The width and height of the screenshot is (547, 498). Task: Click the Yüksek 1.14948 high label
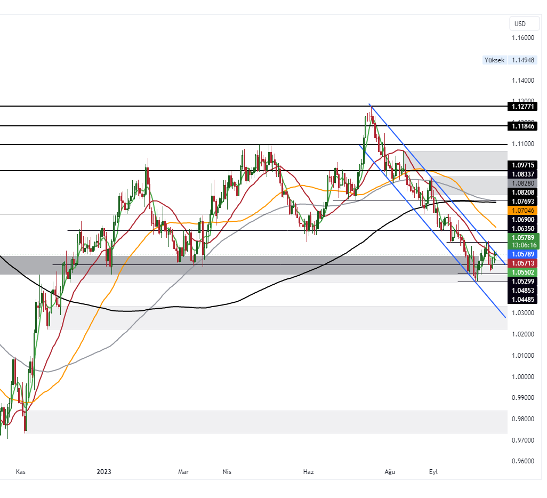[x=510, y=60]
